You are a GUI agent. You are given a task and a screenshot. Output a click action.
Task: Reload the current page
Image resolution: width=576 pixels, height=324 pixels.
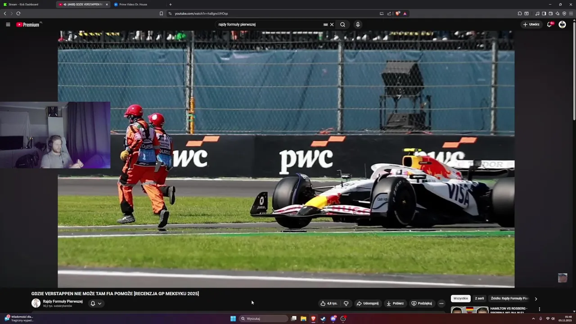click(18, 13)
